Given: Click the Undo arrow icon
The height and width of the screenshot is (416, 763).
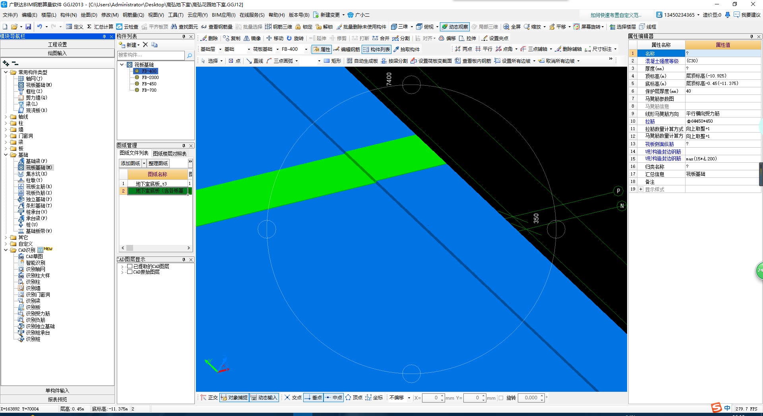Looking at the screenshot, I should click(40, 27).
